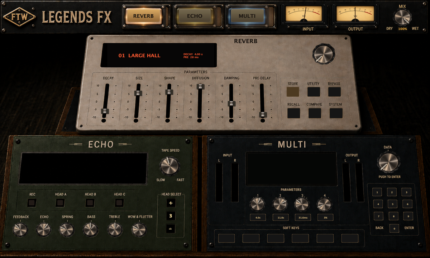Viewport: 430px width, 258px height.
Task: Click the TAPE SPEED knob
Action: [x=170, y=166]
